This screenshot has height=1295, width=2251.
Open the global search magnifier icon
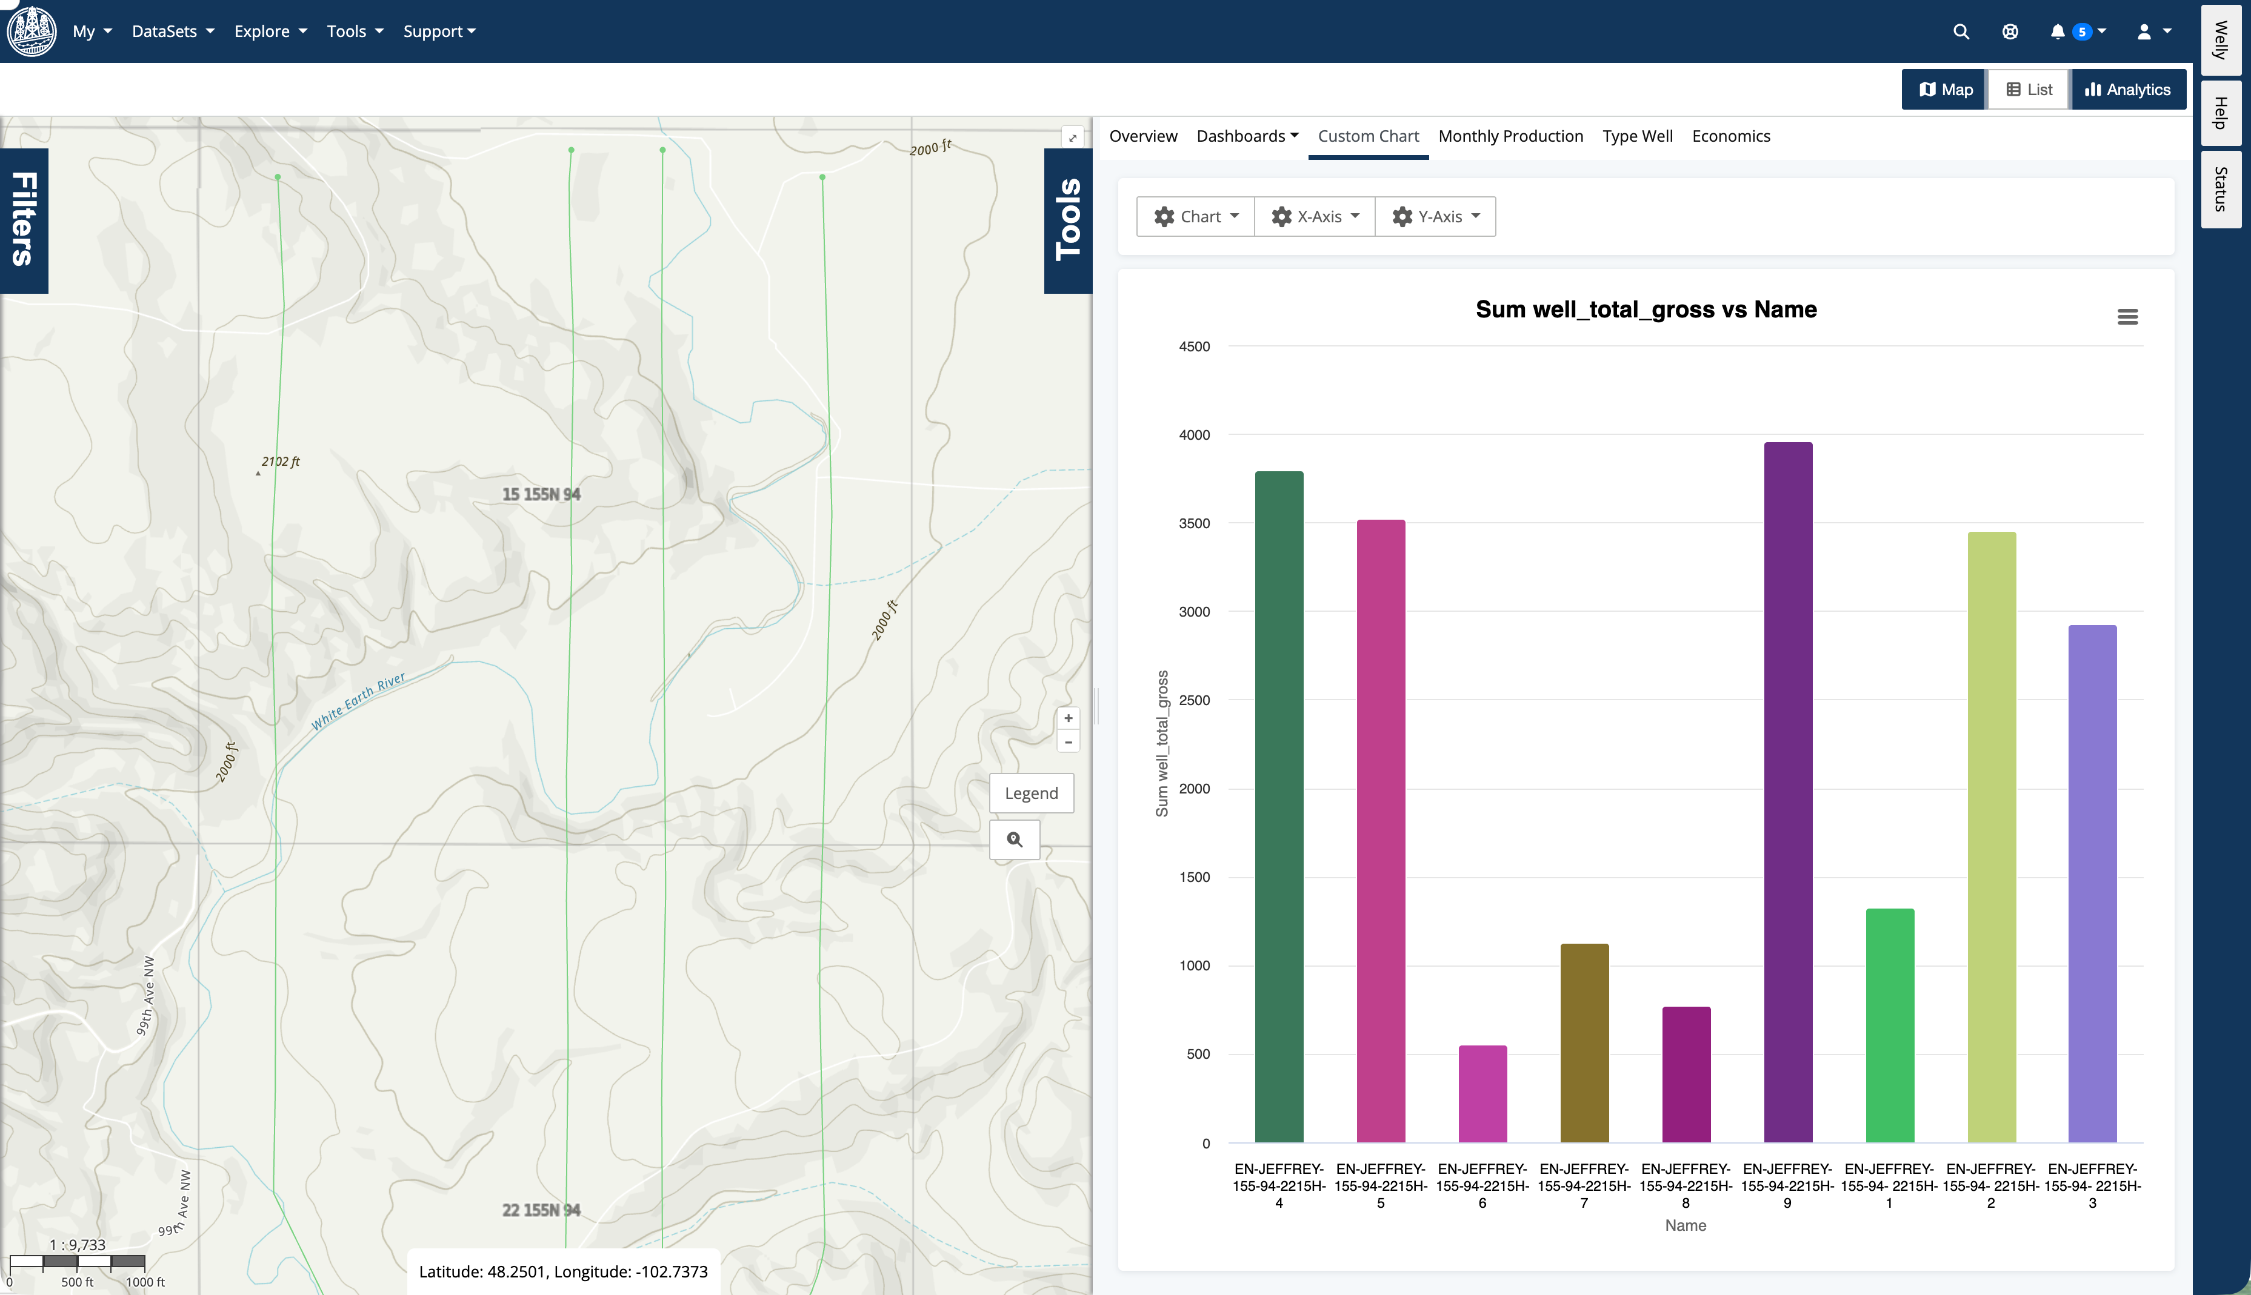(x=1961, y=31)
